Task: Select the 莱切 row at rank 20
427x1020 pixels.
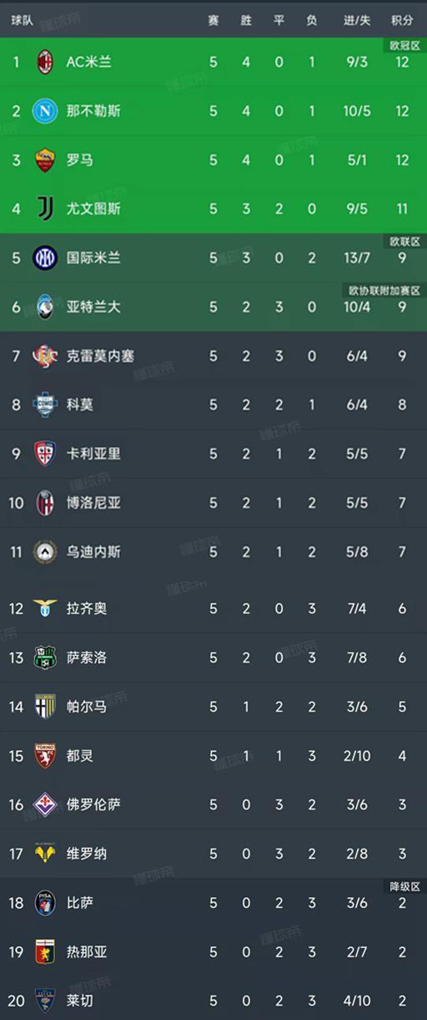Action: tap(213, 1000)
